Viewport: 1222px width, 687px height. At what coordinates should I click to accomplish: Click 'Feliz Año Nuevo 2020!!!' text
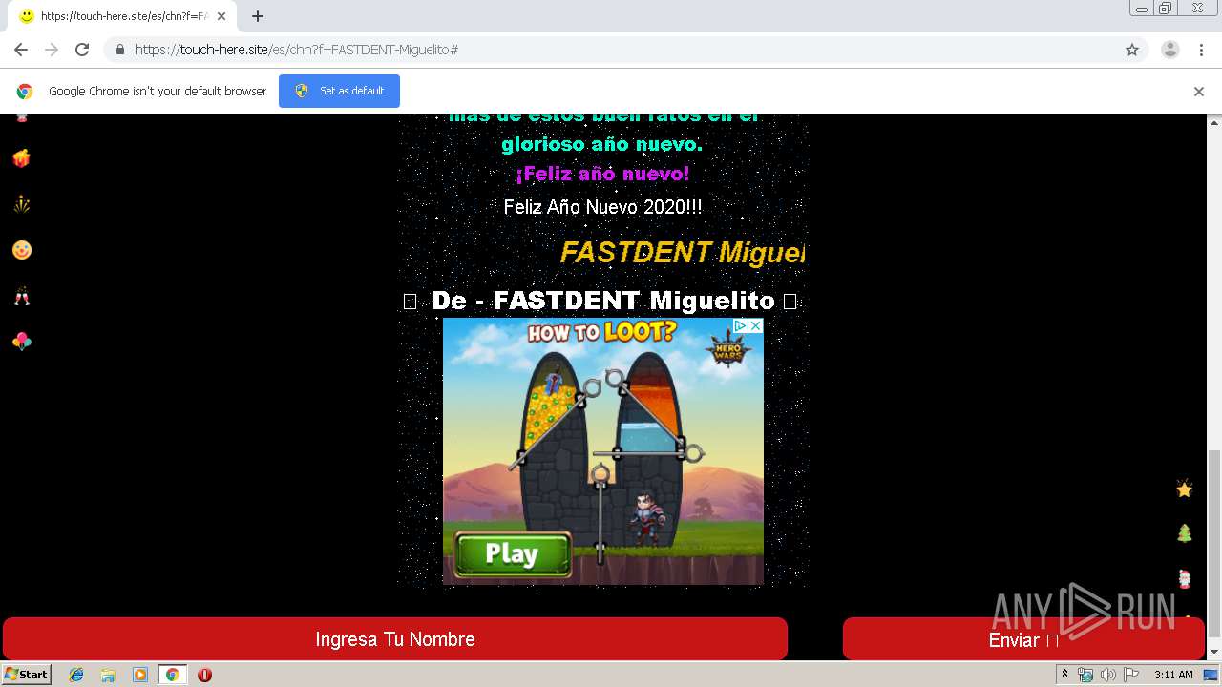tap(602, 207)
